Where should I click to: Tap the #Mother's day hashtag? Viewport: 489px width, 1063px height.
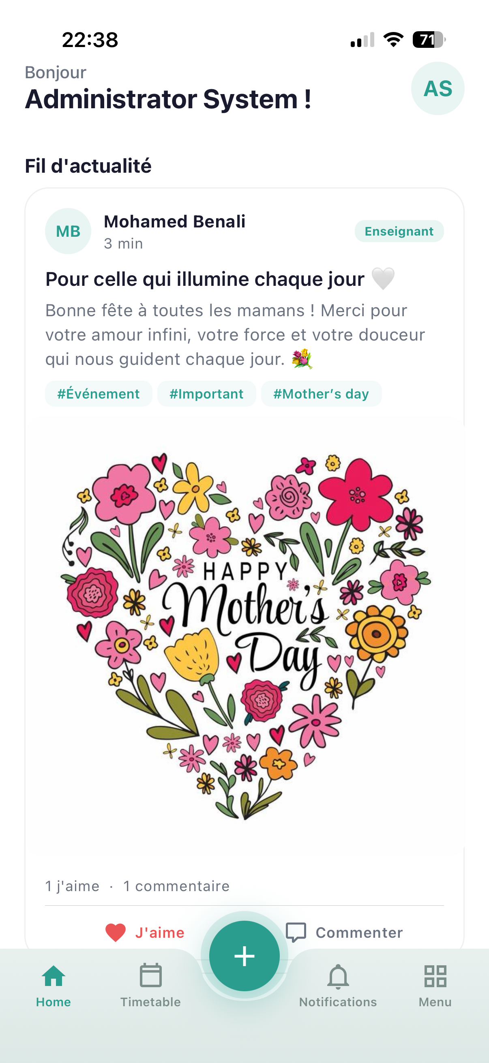tap(321, 394)
